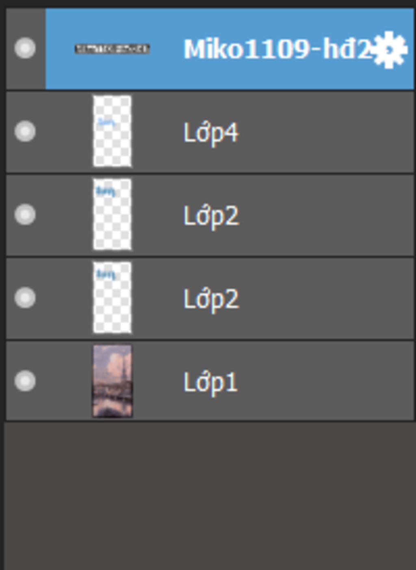
Task: Select the Lớp2 name above Lớp1
Action: (211, 299)
